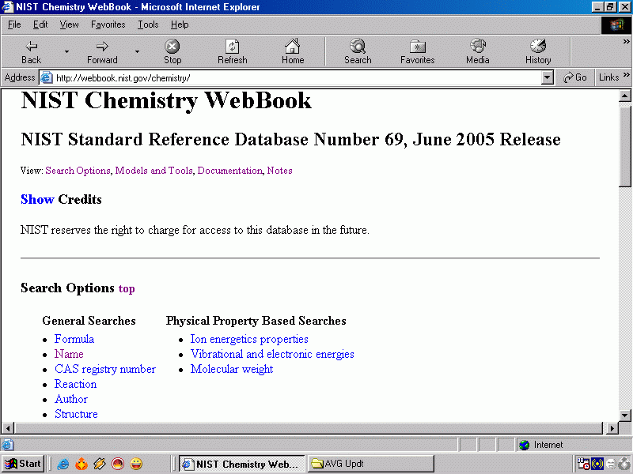Open the Formula search link
Viewport: 633px width, 474px height.
[x=74, y=339]
